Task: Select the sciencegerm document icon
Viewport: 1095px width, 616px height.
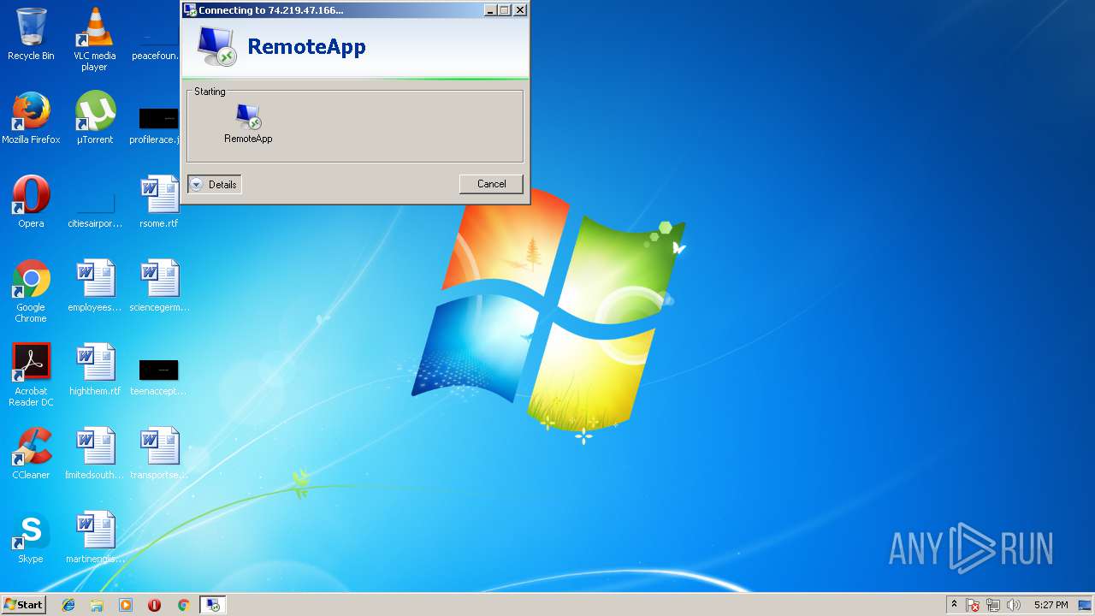Action: tap(158, 286)
